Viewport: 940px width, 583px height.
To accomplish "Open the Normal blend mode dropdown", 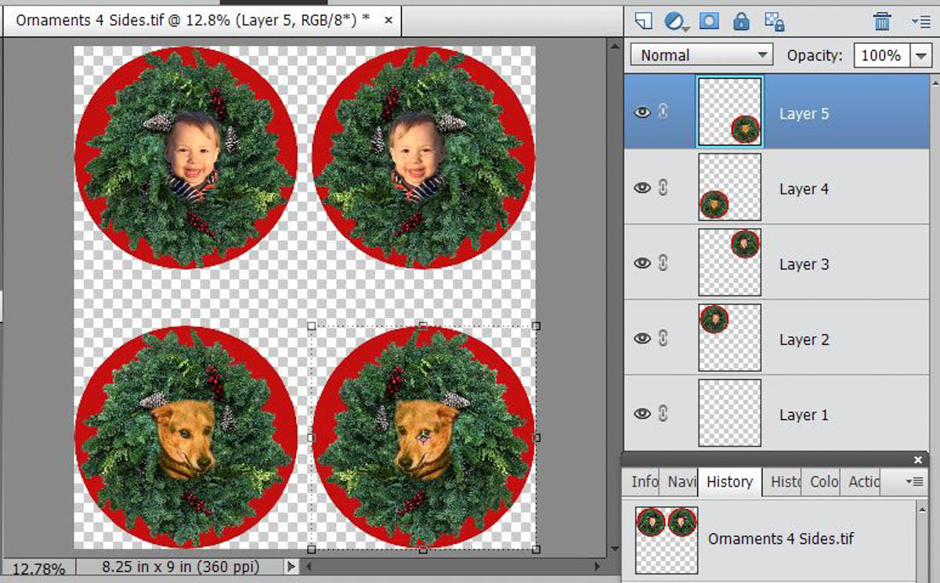I will point(701,55).
